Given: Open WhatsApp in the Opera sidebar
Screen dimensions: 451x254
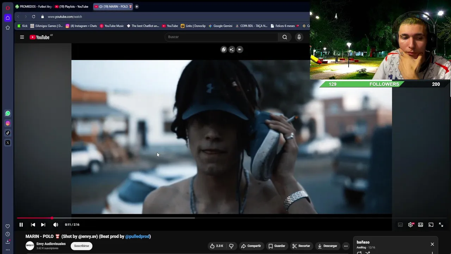Looking at the screenshot, I should click(8, 113).
